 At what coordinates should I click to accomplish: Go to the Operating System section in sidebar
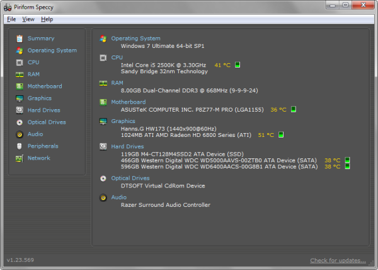pyautogui.click(x=52, y=50)
